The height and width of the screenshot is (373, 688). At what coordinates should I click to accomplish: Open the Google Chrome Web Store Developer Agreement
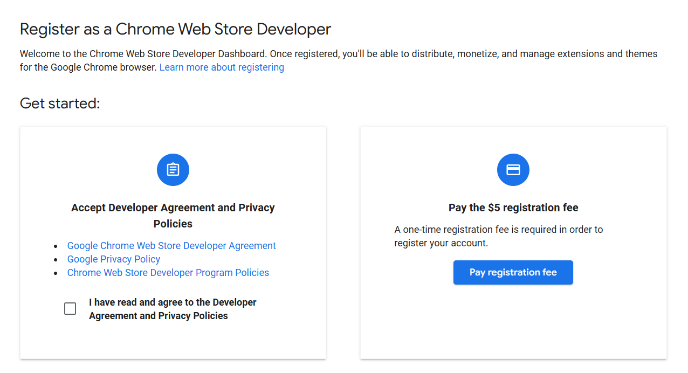coord(171,245)
